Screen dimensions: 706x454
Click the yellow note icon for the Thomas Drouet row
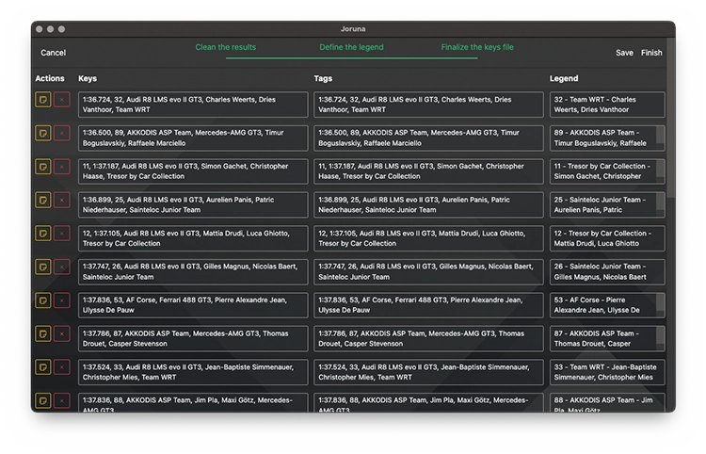pos(43,333)
